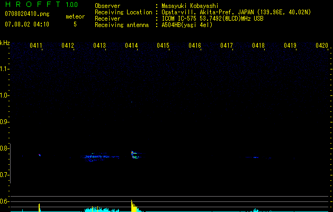Viewport: 333px width, 212px height.
Task: Click the 0.9 kHz frequency label
Action: pyautogui.click(x=4, y=122)
